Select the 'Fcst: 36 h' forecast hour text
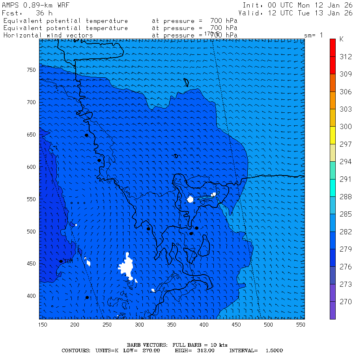Screen dimensions: 355x355 point(27,13)
